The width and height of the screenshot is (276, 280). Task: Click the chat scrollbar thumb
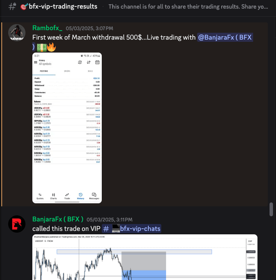point(271,209)
